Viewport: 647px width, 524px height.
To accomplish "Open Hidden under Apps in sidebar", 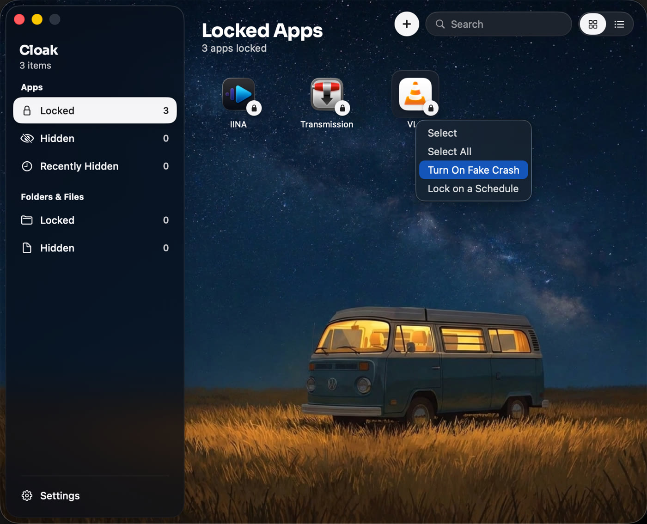I will [95, 138].
